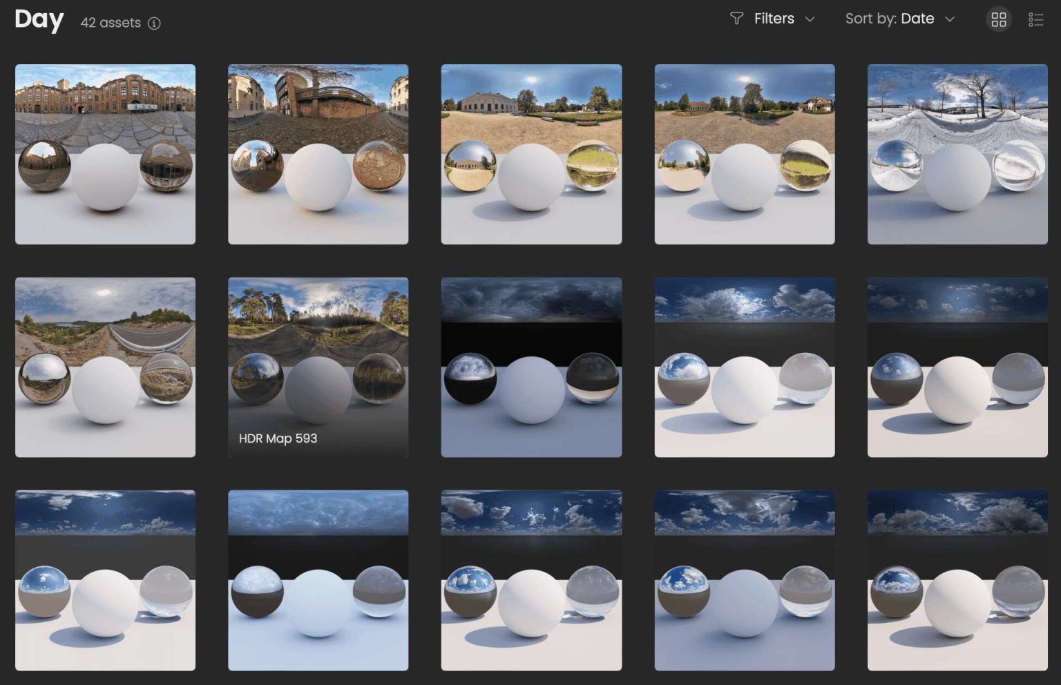The height and width of the screenshot is (685, 1061).
Task: Click the info icon beside 42 assets
Action: 155,23
